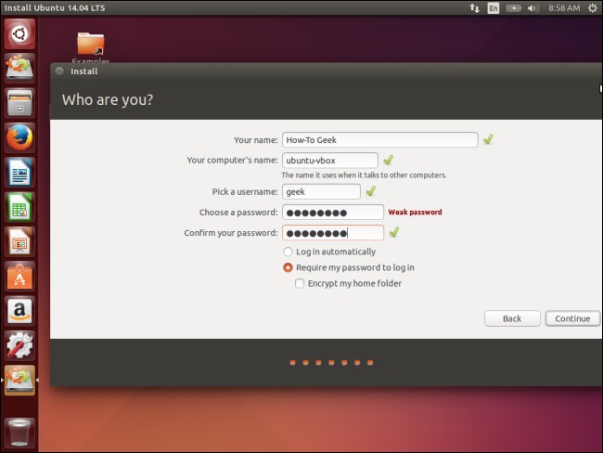The width and height of the screenshot is (603, 453).
Task: Click Continue to proceed with install
Action: tap(572, 318)
